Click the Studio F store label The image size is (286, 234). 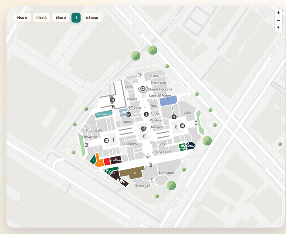154,76
